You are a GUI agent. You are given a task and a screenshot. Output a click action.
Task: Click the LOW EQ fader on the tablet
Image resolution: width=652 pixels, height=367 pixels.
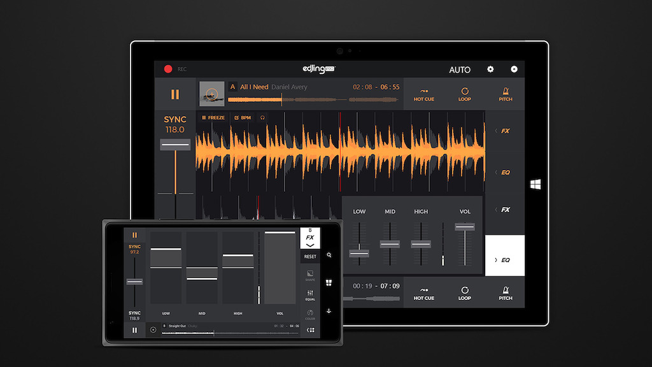point(359,253)
